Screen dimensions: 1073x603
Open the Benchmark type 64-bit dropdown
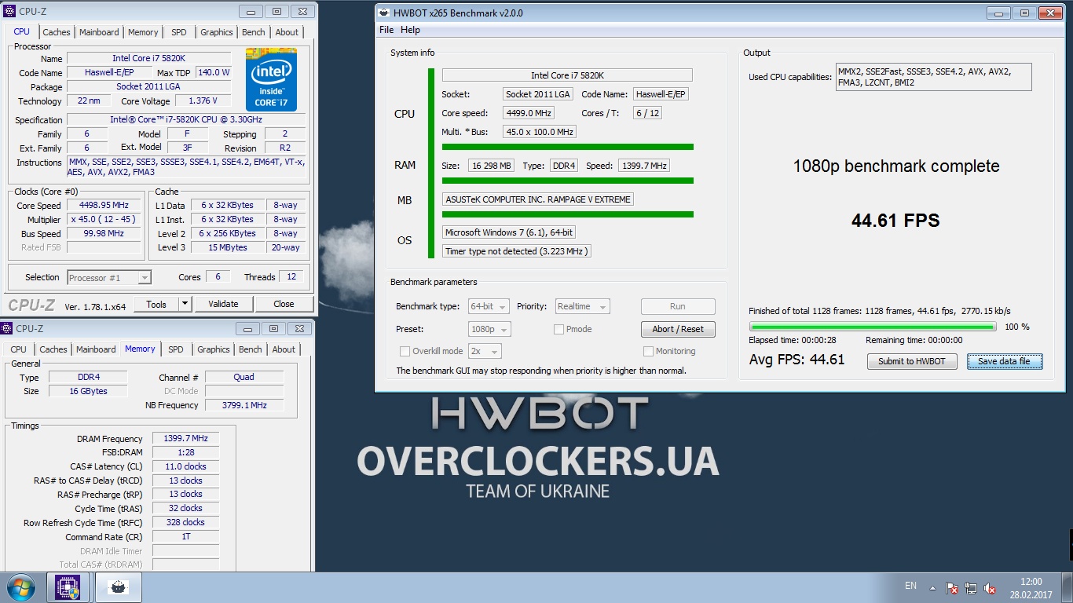(489, 306)
